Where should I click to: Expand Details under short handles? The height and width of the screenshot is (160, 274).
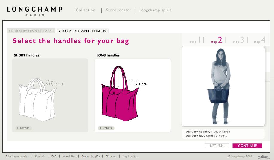[23, 128]
